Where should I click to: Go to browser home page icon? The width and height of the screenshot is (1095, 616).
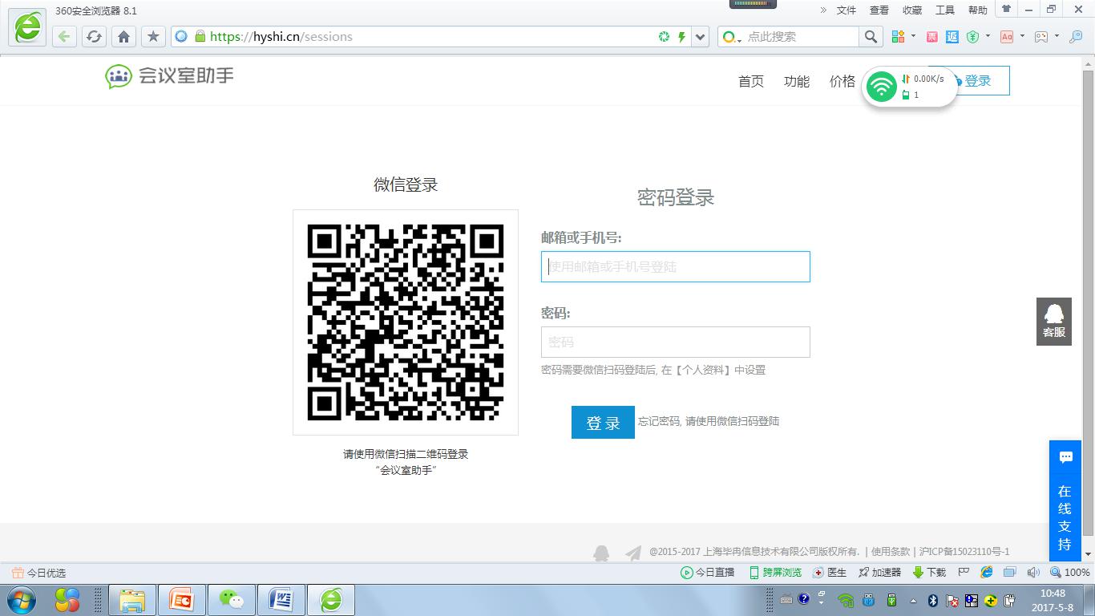(123, 36)
